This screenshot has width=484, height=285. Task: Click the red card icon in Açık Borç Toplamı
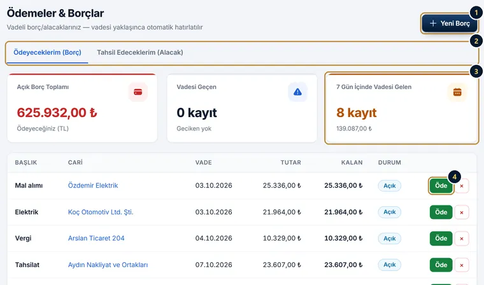138,92
